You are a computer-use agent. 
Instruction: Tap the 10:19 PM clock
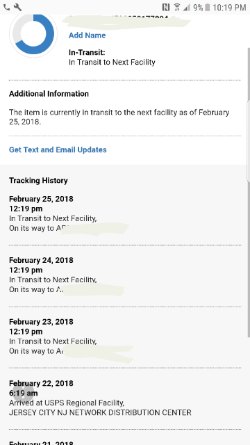tap(229, 8)
